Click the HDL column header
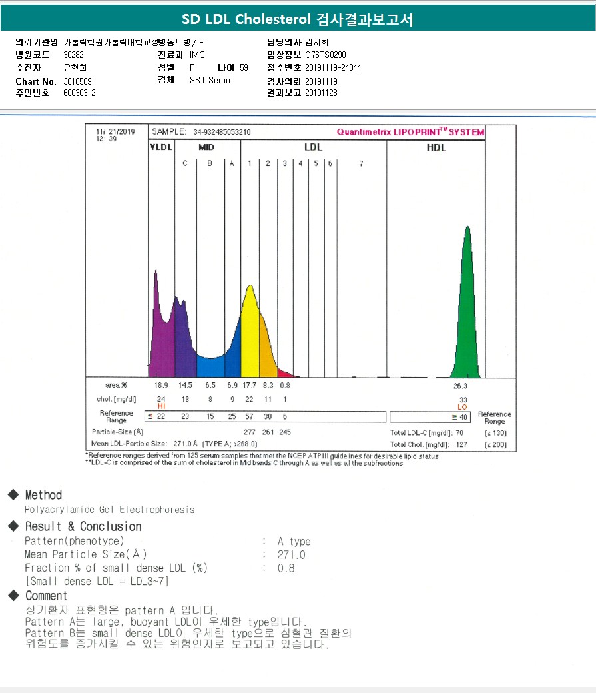The height and width of the screenshot is (693, 596). pos(436,148)
